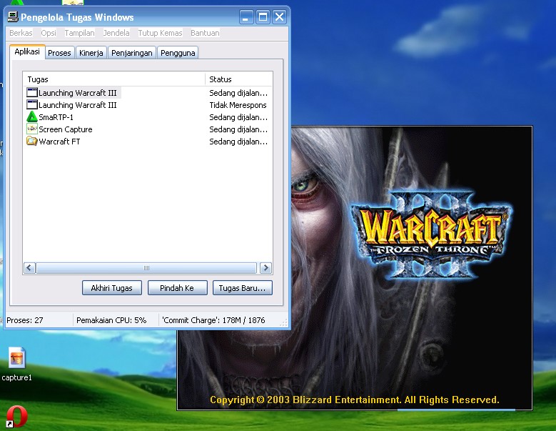Select the not-responding Launching Warcraft III name
Screen dimensions: 556x431
pos(78,105)
